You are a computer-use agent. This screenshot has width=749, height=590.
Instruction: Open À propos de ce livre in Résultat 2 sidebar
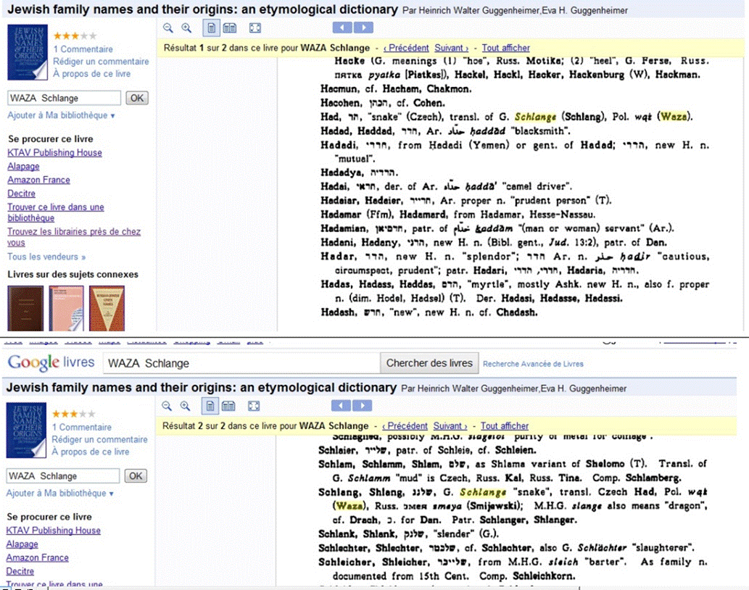point(91,452)
